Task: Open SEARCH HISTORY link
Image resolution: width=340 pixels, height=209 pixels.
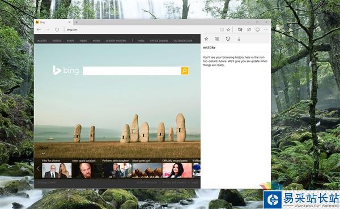Action: click(x=116, y=41)
